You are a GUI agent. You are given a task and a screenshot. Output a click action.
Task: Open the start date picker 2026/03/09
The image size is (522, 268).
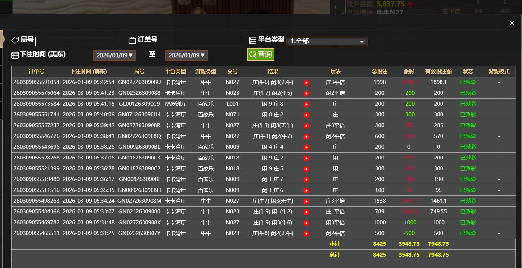click(114, 55)
